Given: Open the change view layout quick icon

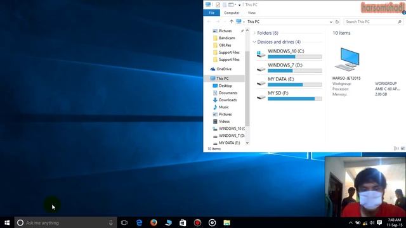Looking at the screenshot, I should click(231, 4).
